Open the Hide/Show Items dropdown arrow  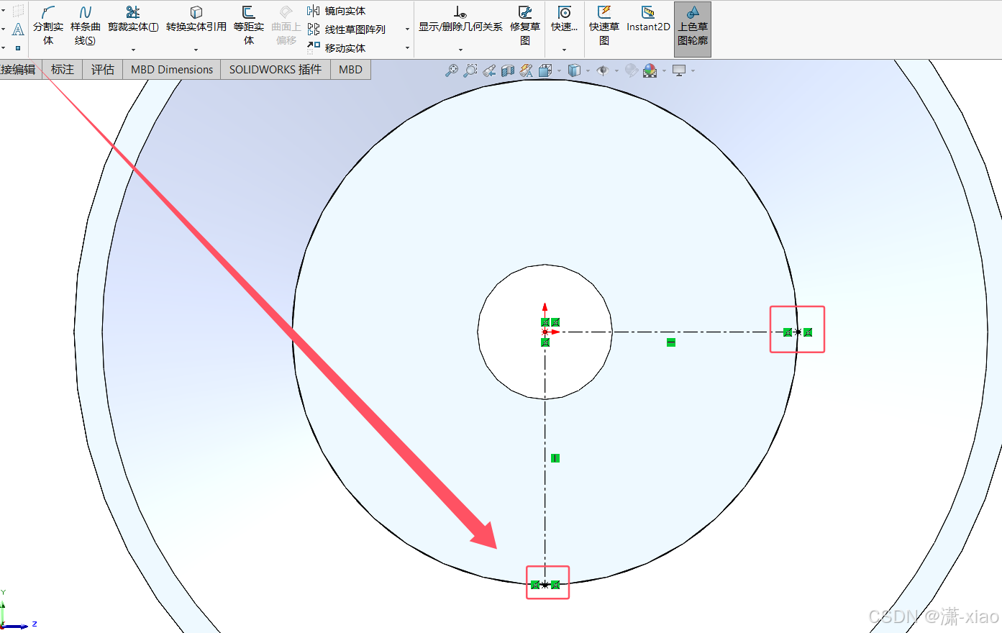(616, 70)
